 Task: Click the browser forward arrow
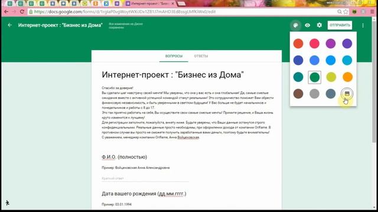[14, 12]
